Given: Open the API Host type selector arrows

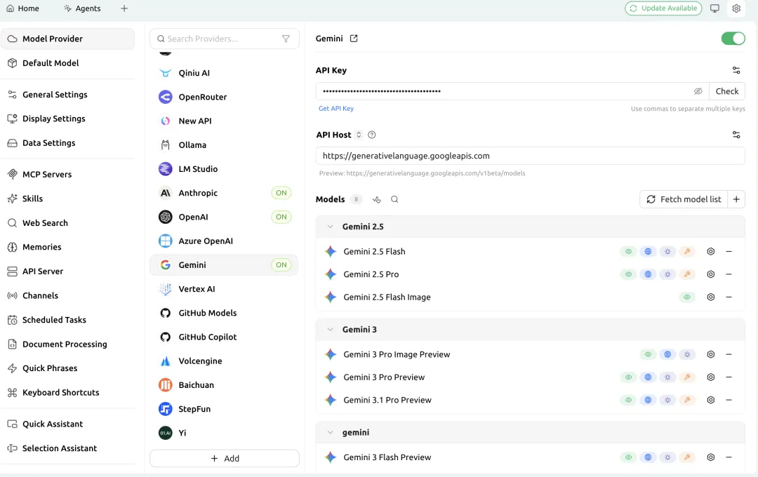Looking at the screenshot, I should [x=359, y=135].
